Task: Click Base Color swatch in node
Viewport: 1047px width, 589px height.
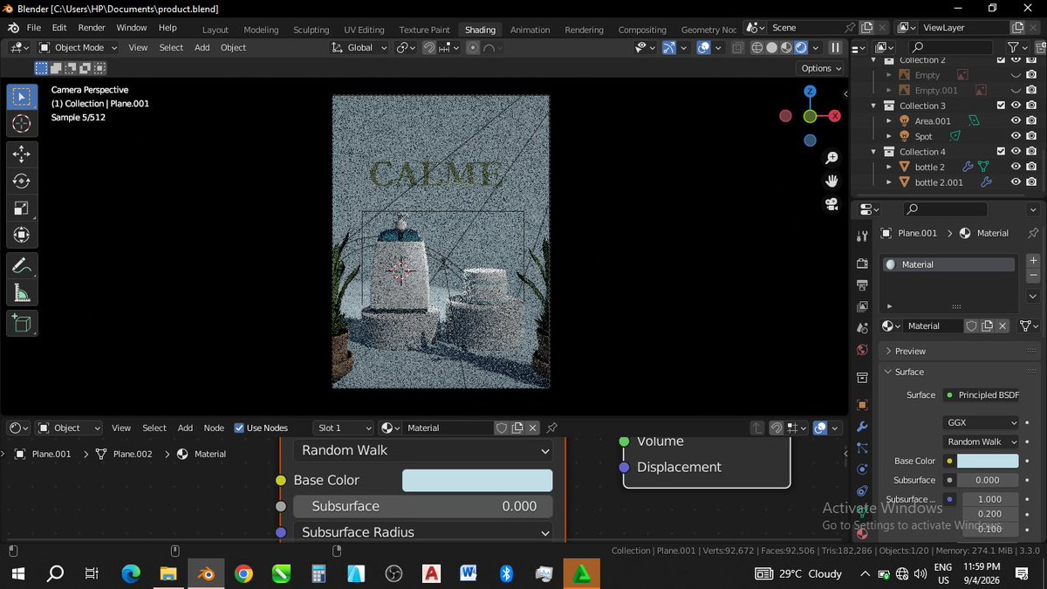Action: tap(477, 480)
